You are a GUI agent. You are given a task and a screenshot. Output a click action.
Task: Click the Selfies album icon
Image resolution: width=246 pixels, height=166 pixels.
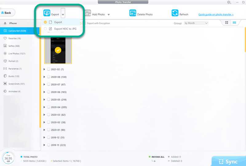click(5, 46)
